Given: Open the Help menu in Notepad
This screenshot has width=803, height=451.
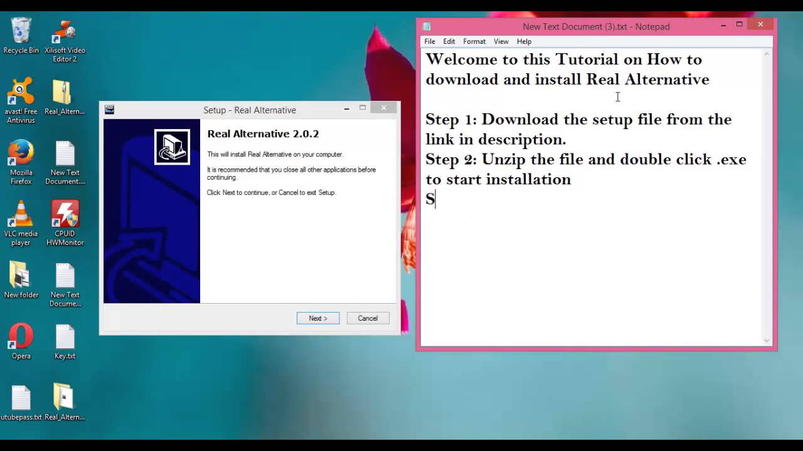Looking at the screenshot, I should click(x=524, y=41).
